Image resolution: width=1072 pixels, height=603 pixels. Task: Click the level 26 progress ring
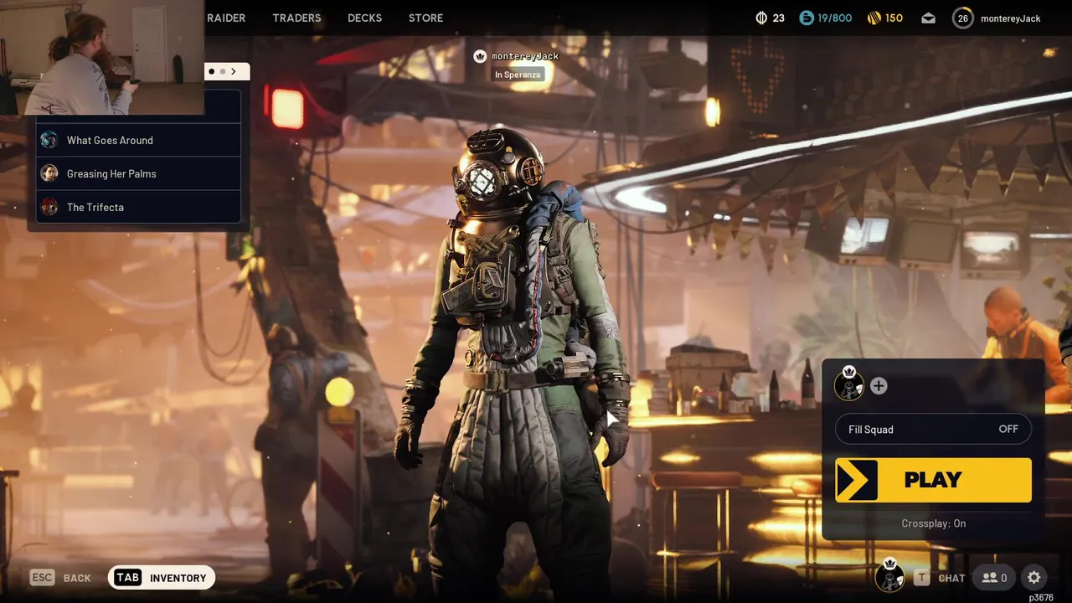963,18
